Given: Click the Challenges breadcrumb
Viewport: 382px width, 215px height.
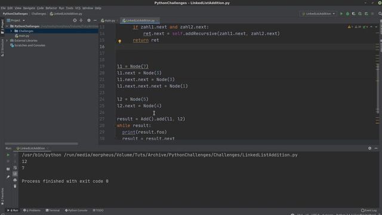Looking at the screenshot, I should (38, 14).
